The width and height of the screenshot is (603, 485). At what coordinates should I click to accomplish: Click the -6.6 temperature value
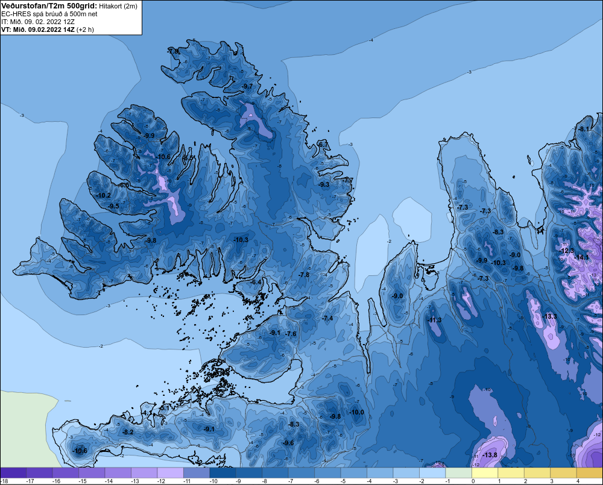tap(124, 185)
